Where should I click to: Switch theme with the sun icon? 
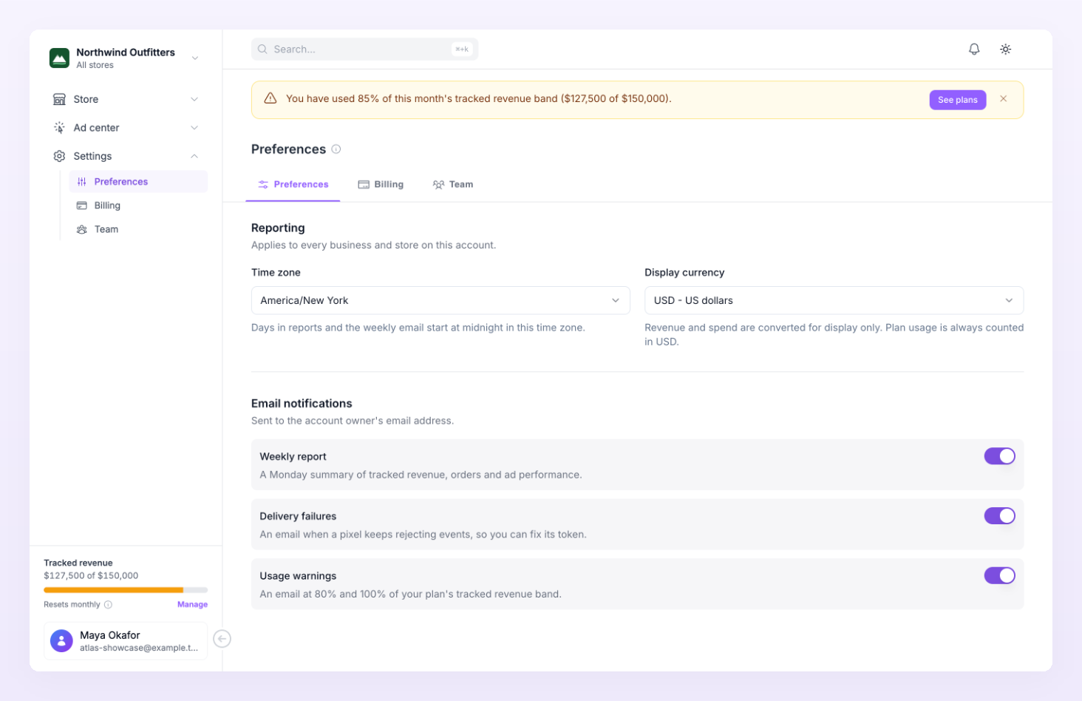1005,49
